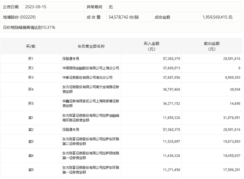Select sell amount 8,989,383
This screenshot has height=179, width=244.
coord(232,77)
